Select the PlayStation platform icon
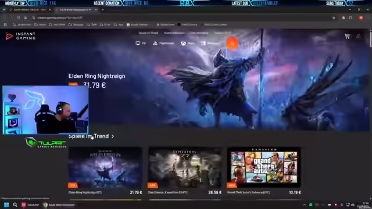This screenshot has height=209, width=372. pyautogui.click(x=155, y=43)
